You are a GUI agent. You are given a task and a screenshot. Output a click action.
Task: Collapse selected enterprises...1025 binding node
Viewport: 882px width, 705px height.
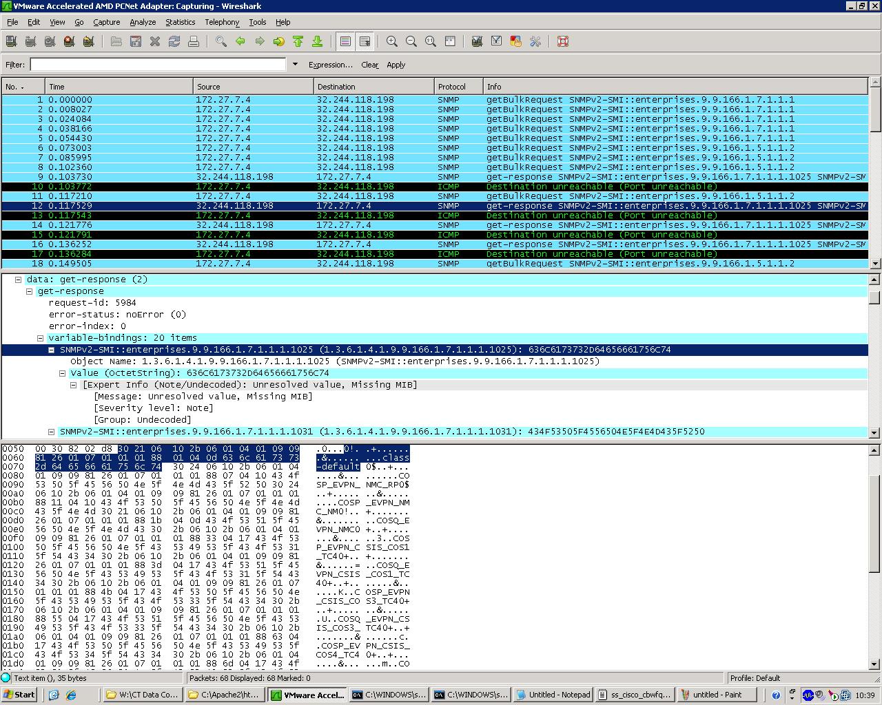coord(52,350)
